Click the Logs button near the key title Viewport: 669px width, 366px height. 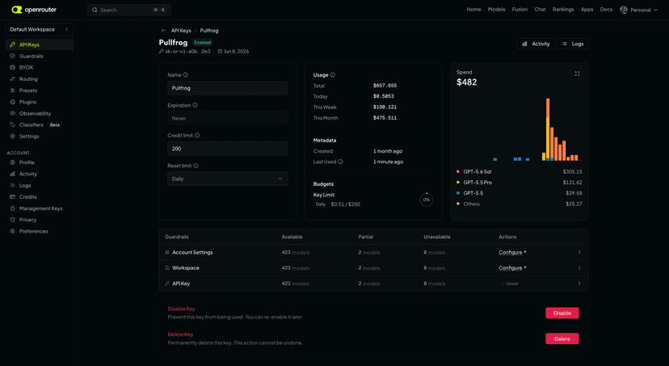[573, 44]
